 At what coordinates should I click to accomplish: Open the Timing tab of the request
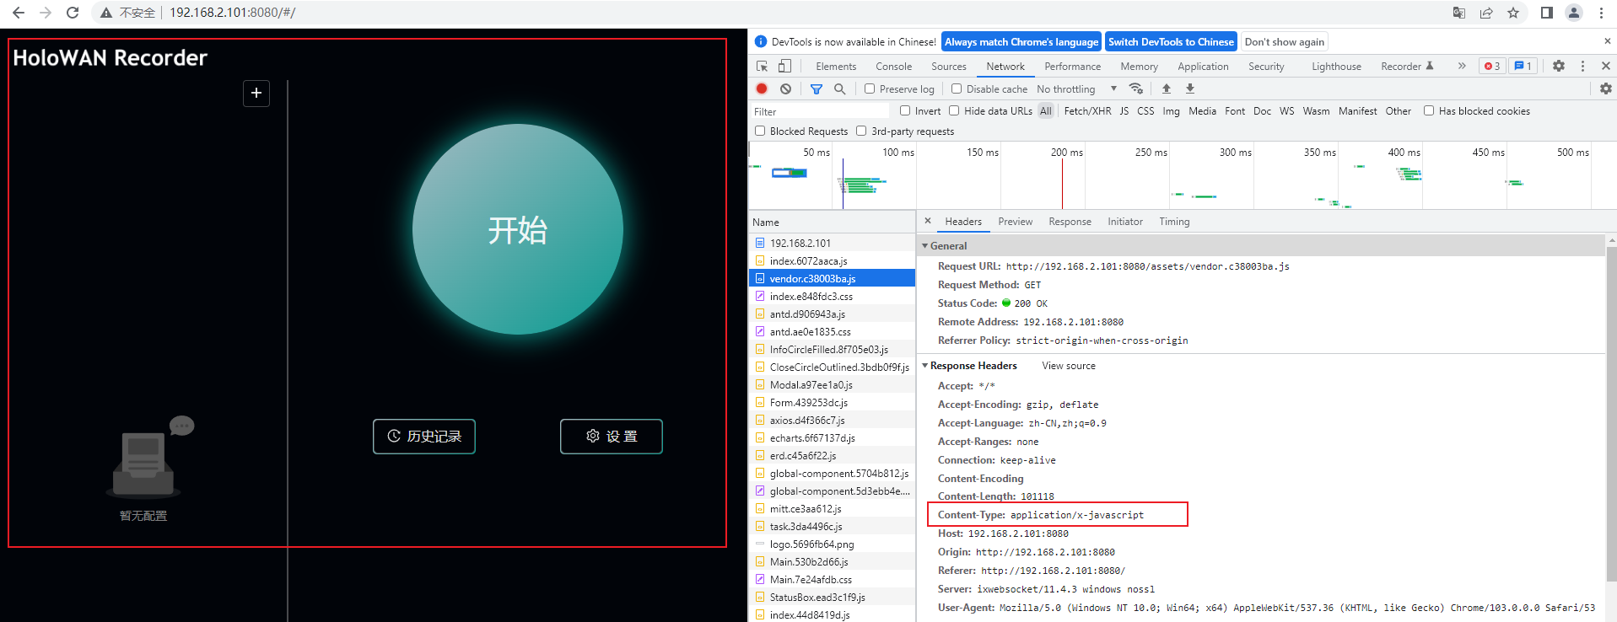click(x=1174, y=222)
